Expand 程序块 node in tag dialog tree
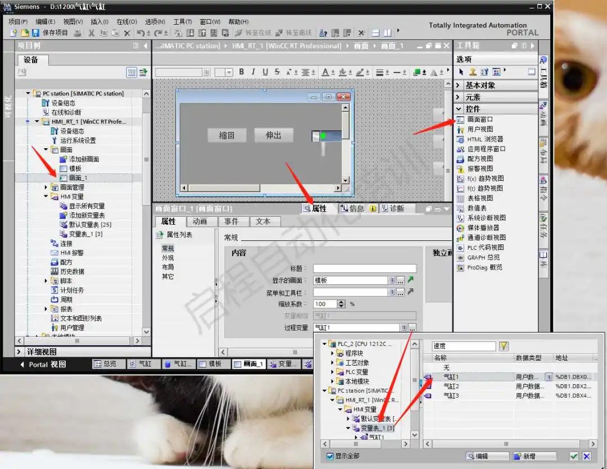607x469 pixels. click(x=332, y=353)
